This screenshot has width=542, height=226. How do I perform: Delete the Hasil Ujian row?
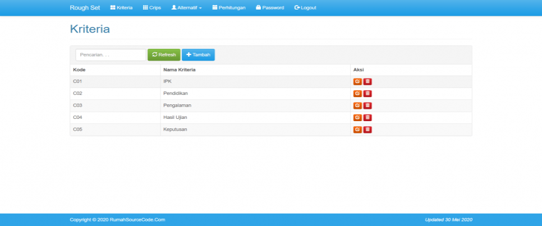[368, 118]
